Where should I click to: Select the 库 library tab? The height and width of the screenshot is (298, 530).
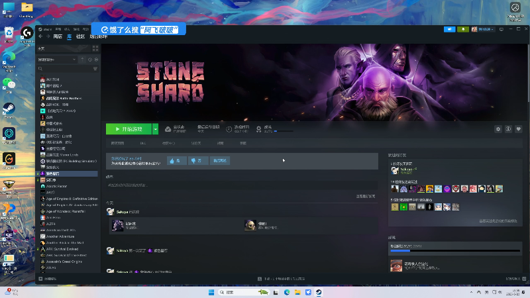[x=69, y=36]
